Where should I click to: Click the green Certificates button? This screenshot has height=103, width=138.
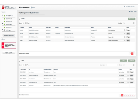pyautogui.click(x=132, y=61)
